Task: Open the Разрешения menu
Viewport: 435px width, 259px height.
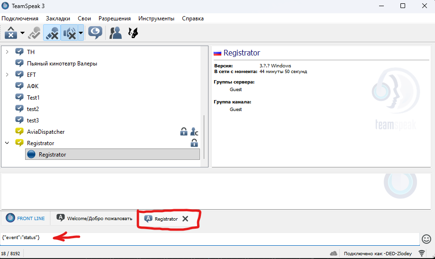Action: (x=115, y=18)
